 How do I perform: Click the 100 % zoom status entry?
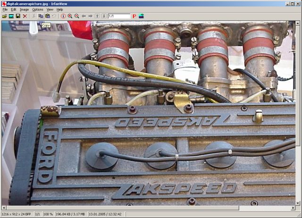[48, 214]
